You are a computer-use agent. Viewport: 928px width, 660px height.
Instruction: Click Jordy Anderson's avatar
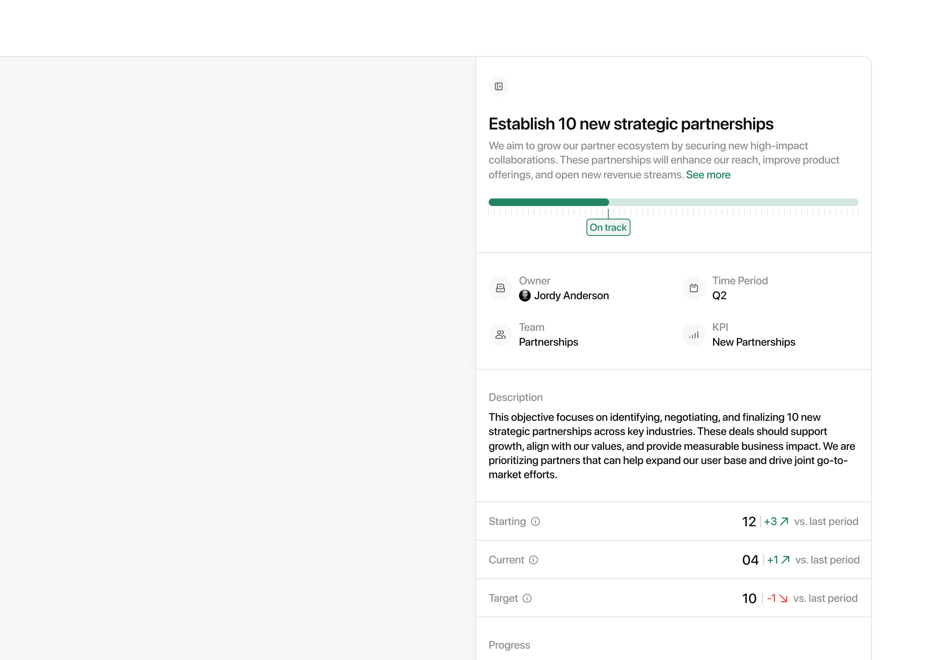click(x=525, y=296)
